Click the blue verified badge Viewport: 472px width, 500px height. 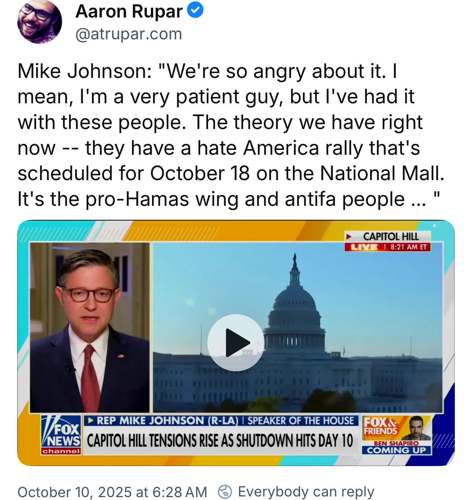click(x=196, y=11)
